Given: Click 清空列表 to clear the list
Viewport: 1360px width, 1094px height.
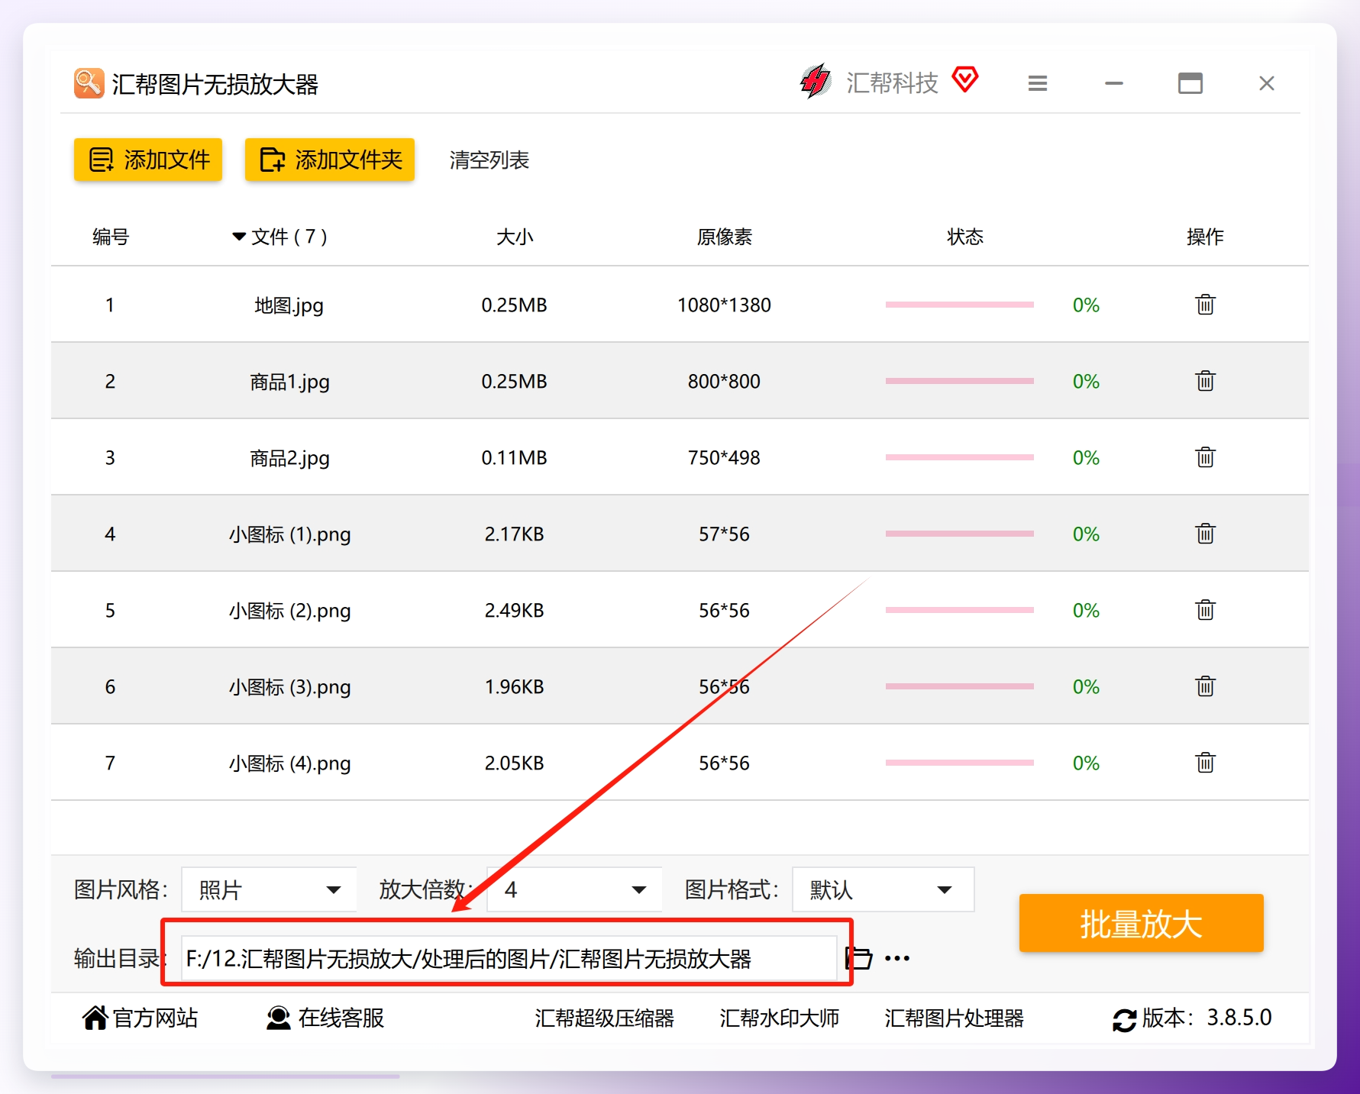Looking at the screenshot, I should pyautogui.click(x=489, y=160).
